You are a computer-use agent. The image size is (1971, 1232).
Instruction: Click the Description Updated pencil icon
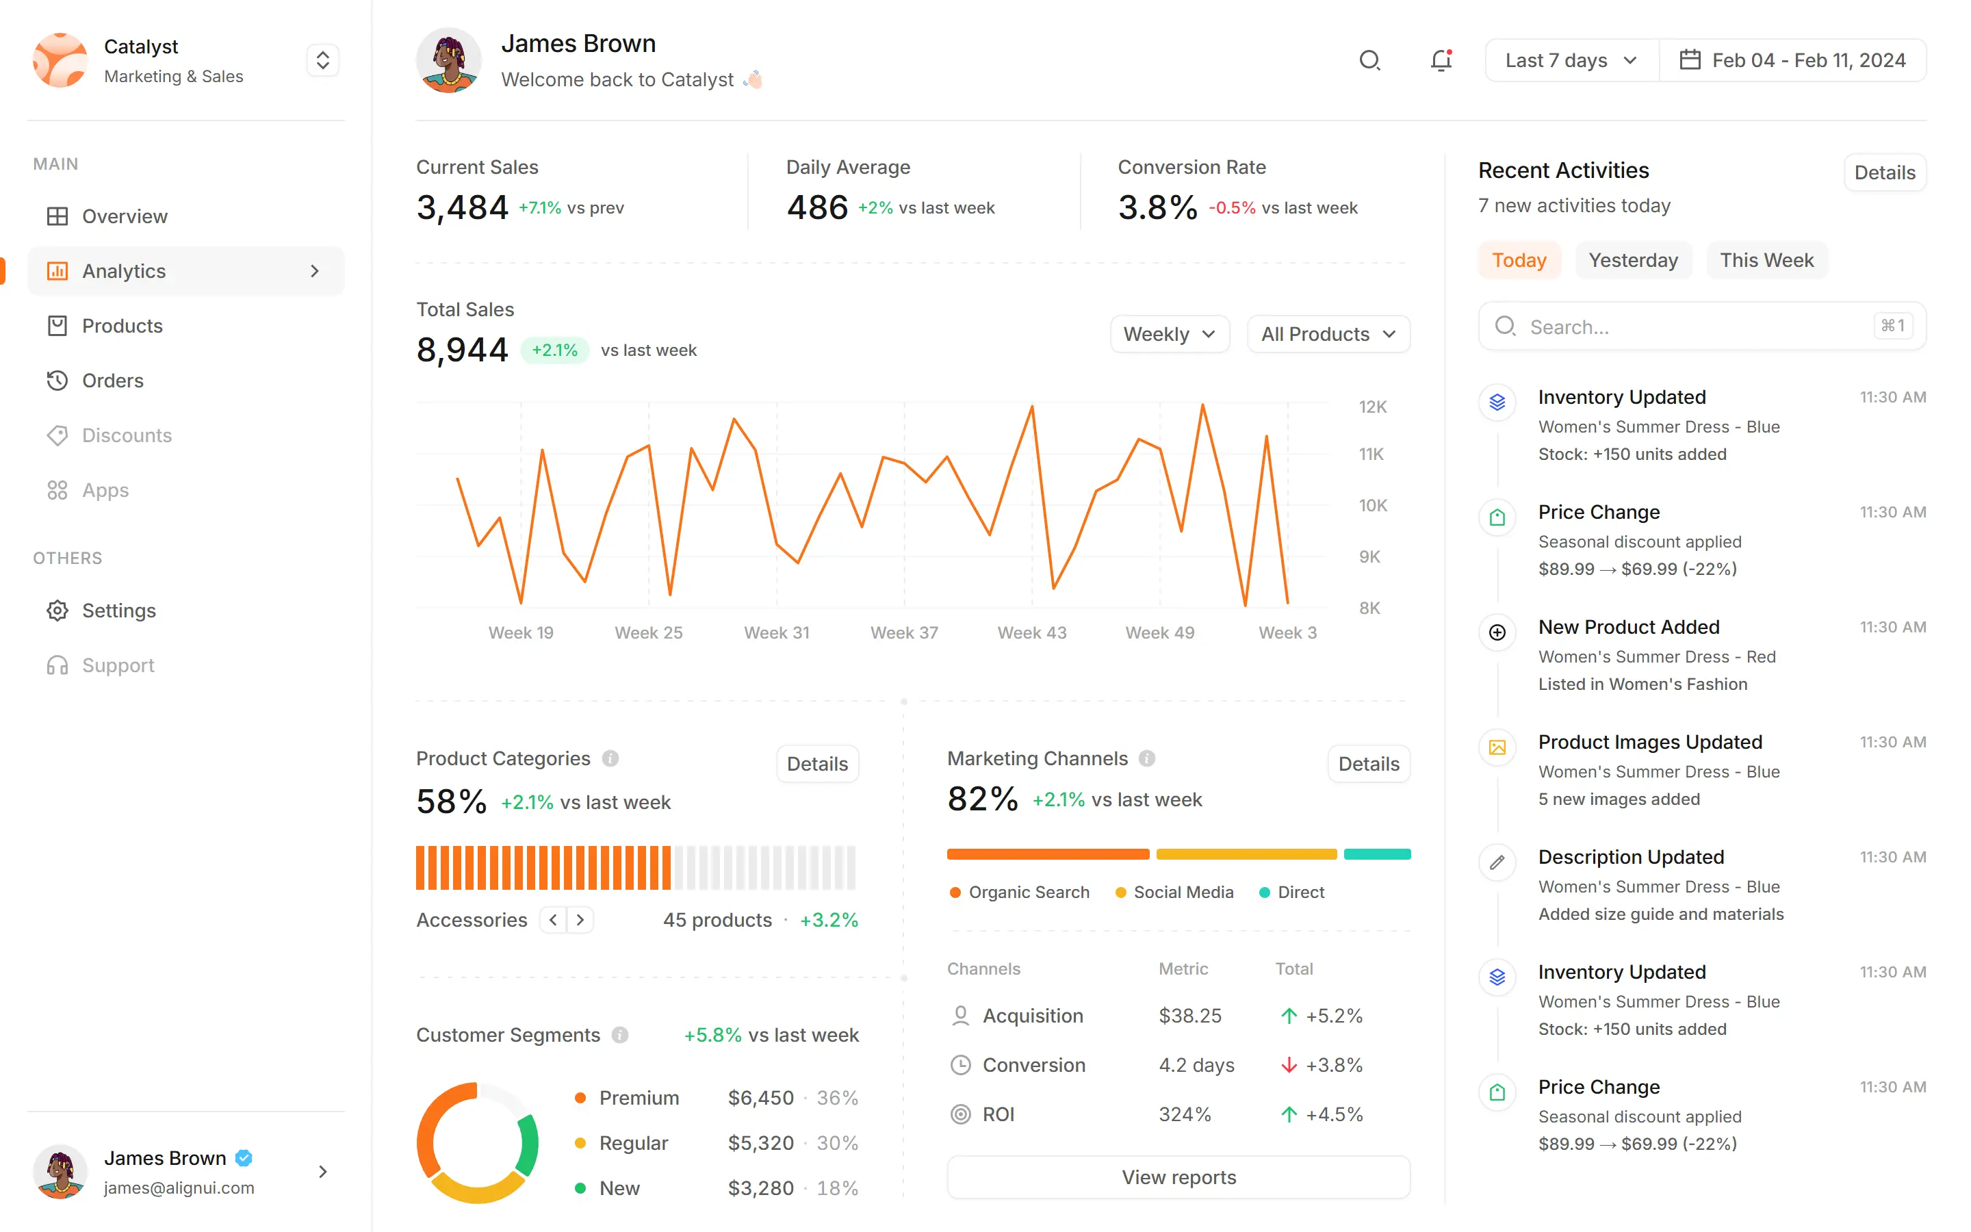pyautogui.click(x=1497, y=862)
